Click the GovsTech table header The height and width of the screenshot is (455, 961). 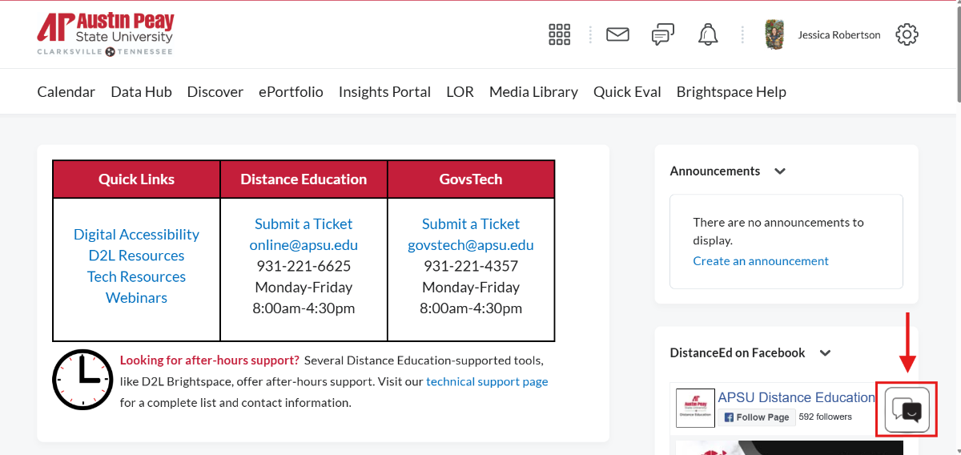point(471,179)
